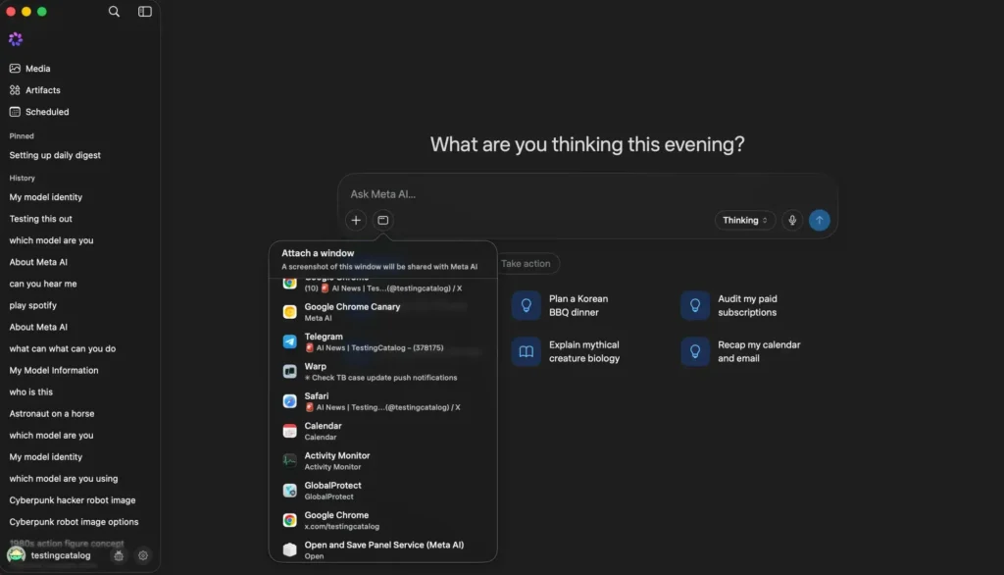Viewport: 1004px width, 575px height.
Task: Select the Take action chip
Action: [526, 264]
